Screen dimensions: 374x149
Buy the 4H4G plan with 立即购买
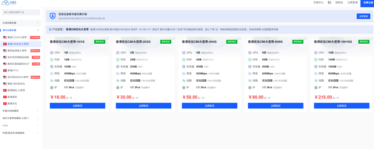[x=210, y=106]
